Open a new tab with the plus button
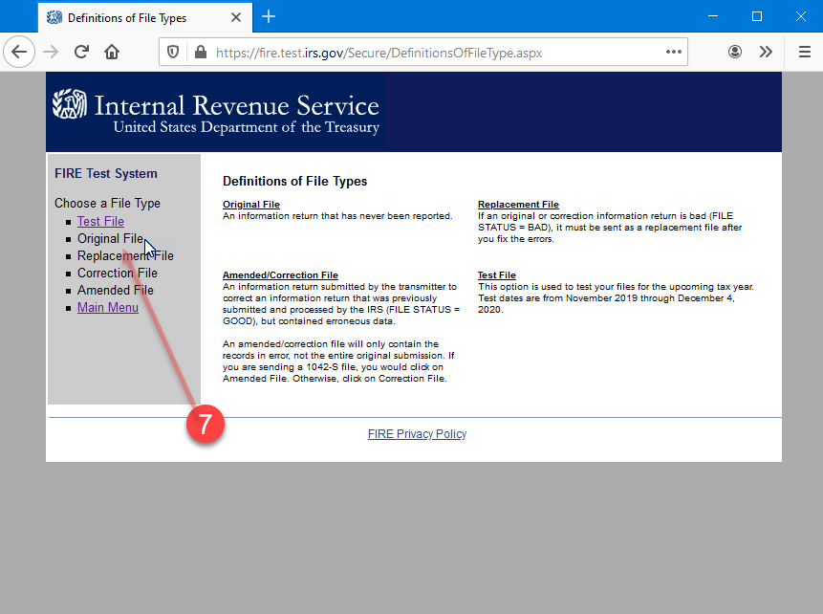Viewport: 823px width, 614px height. [x=269, y=17]
